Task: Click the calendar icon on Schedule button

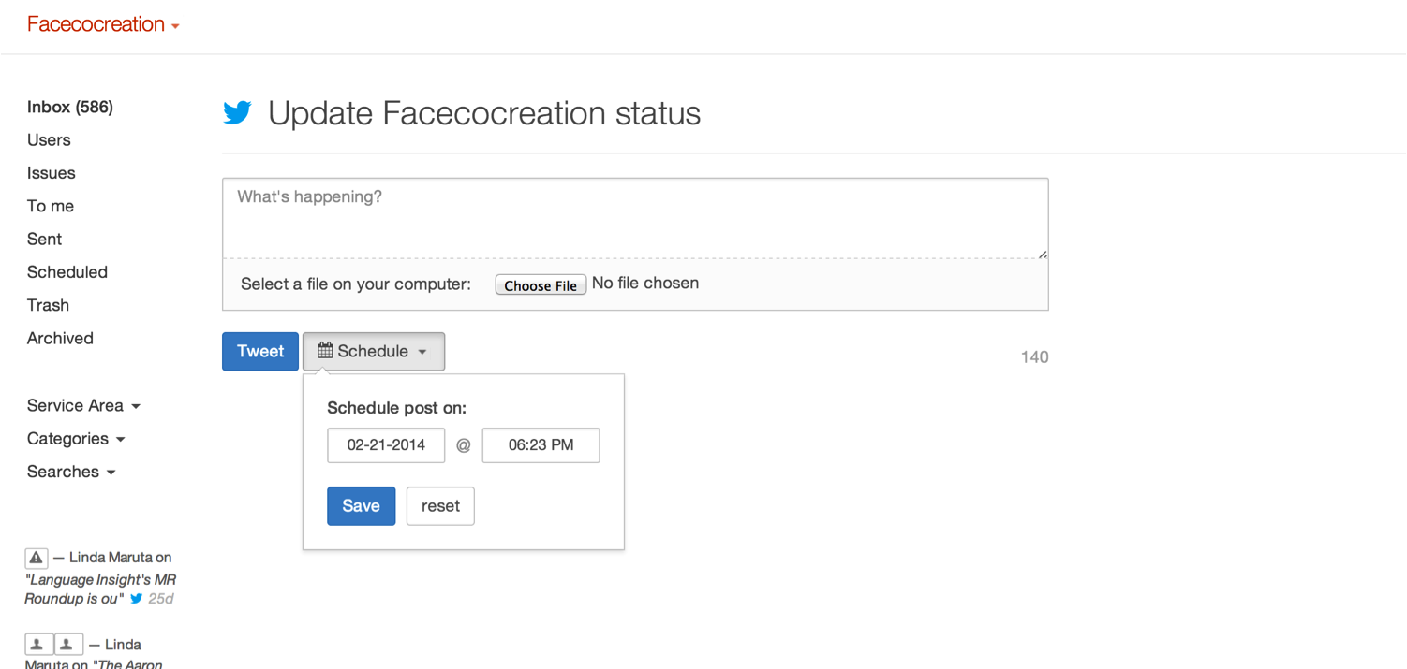Action: [325, 351]
